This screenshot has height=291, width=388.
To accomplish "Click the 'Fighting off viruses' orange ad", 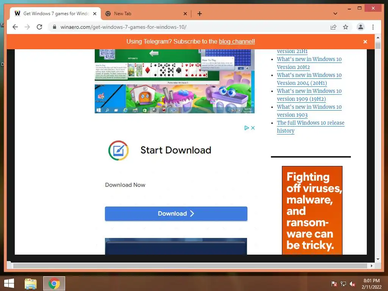I will pyautogui.click(x=312, y=210).
